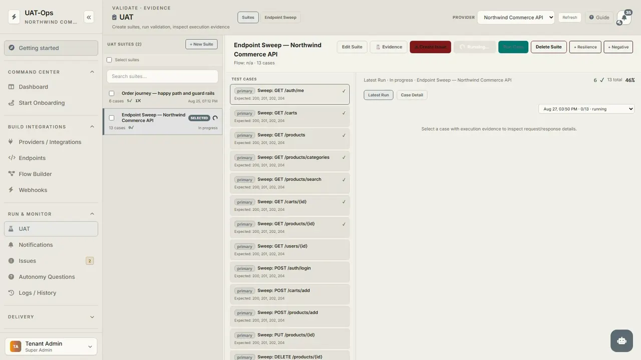The image size is (641, 360).
Task: Toggle the Select suites checkbox
Action: (x=109, y=60)
